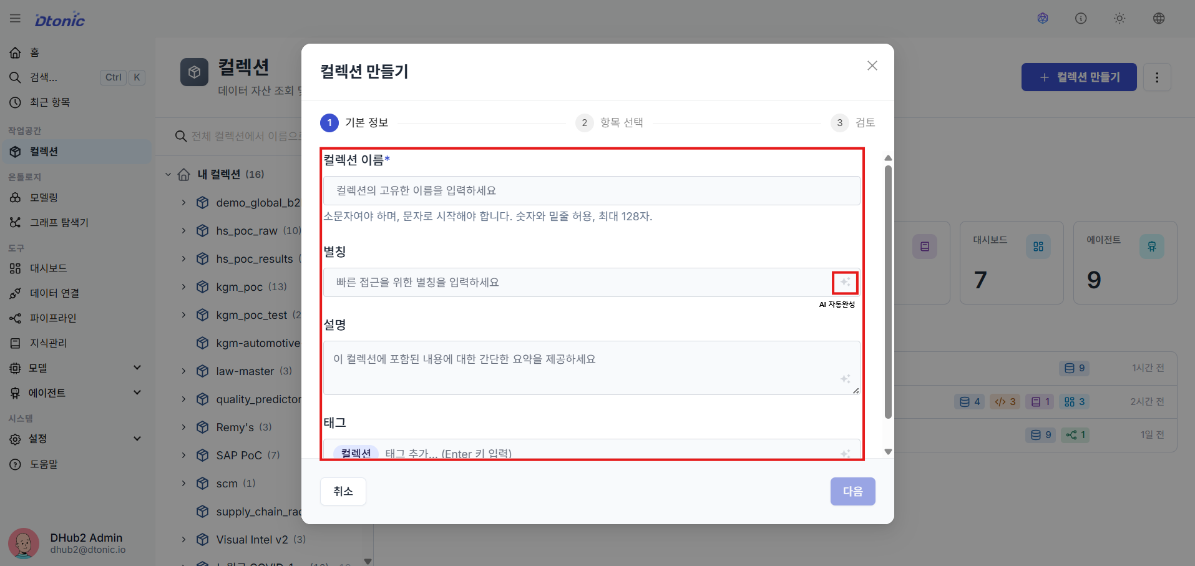Toggle the hamburger menu icon
This screenshot has height=566, width=1195.
15,19
